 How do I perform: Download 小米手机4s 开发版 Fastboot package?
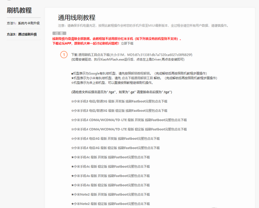pos(111,176)
